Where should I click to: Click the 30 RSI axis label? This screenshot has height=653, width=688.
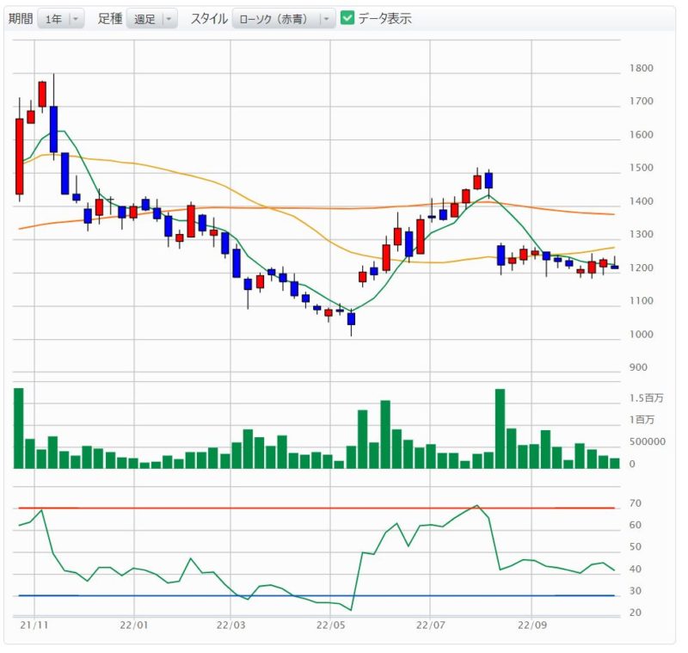click(x=635, y=591)
